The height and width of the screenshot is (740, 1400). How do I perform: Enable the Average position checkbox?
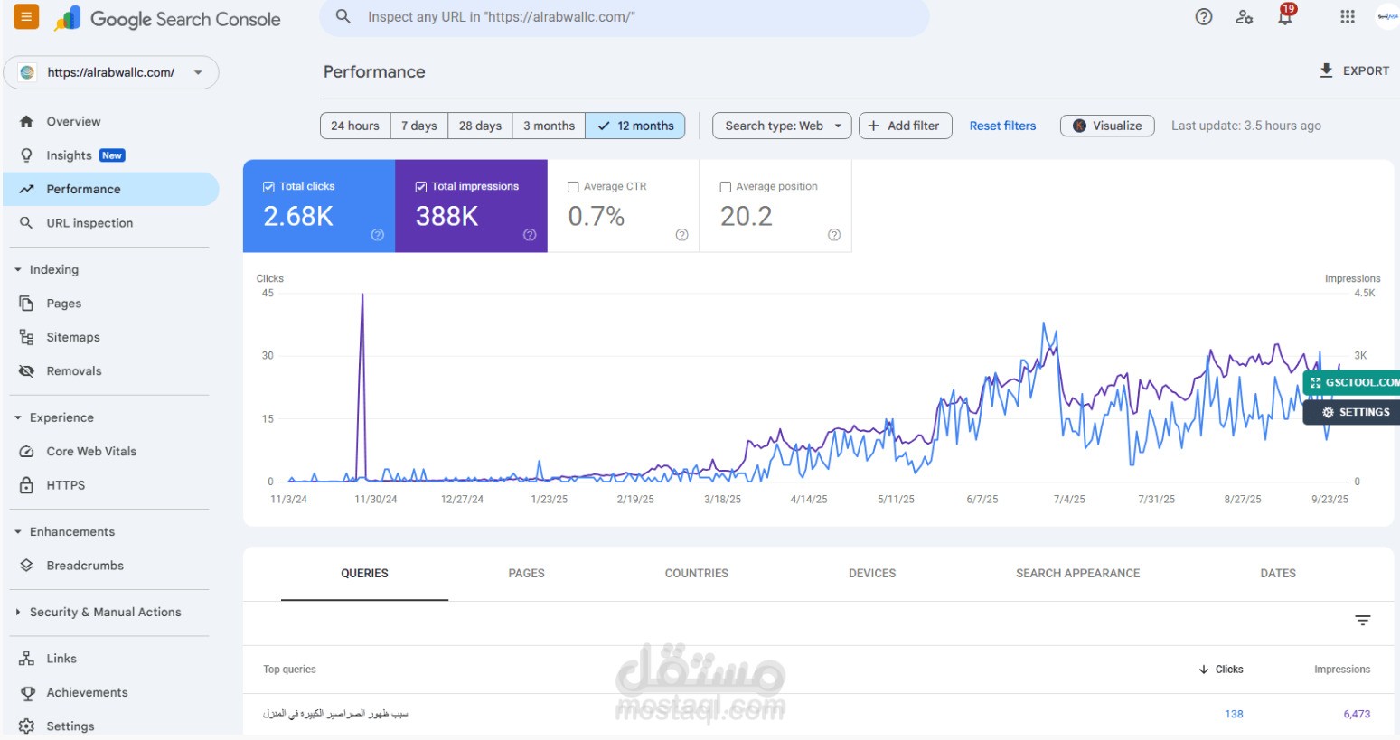coord(725,187)
